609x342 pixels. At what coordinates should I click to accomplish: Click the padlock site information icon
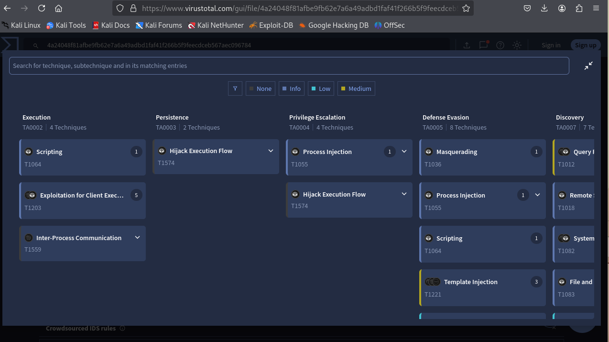[x=133, y=8]
